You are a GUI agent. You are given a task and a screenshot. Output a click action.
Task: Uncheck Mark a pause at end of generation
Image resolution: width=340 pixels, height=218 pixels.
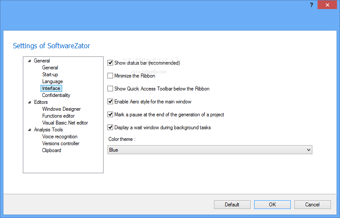(110, 115)
